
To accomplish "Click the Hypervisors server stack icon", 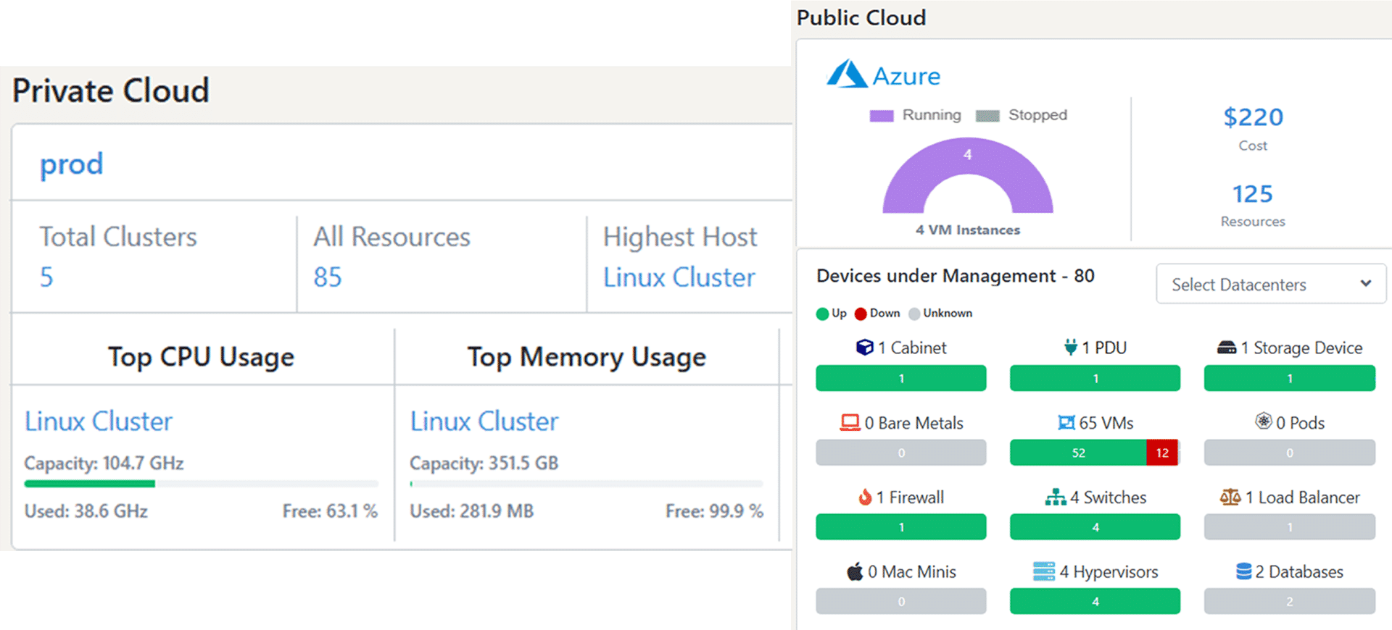I will click(1044, 571).
